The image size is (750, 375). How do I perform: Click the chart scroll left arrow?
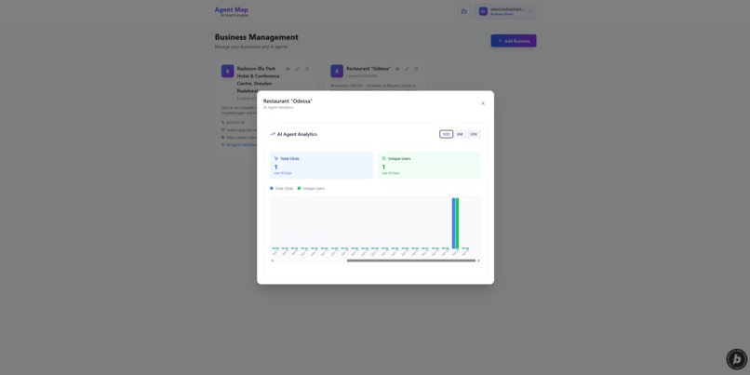(272, 261)
